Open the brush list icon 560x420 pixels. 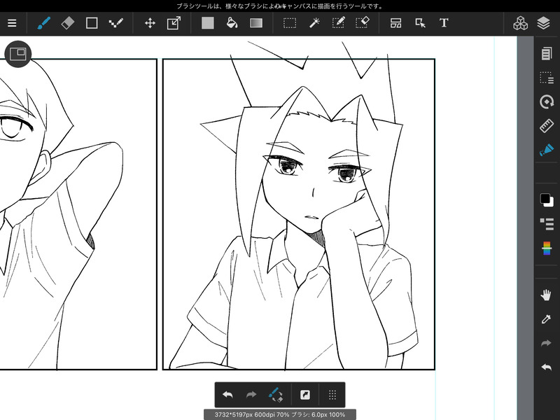pos(547,224)
